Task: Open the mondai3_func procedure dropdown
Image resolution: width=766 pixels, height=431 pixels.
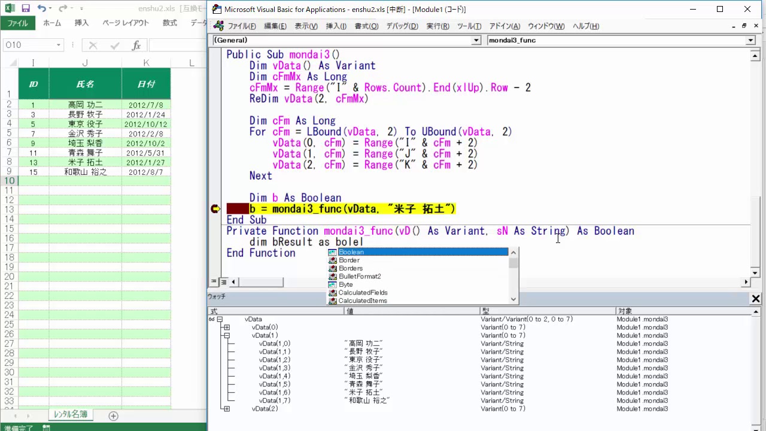Action: point(750,40)
